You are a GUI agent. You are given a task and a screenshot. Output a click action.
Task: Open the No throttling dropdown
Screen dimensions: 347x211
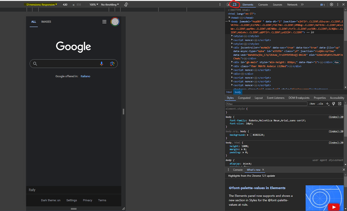click(x=110, y=5)
